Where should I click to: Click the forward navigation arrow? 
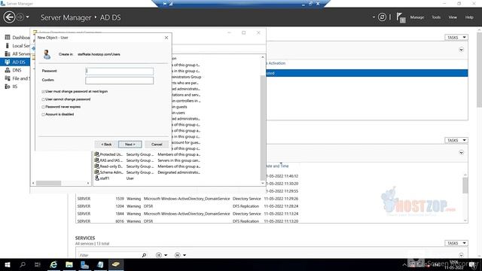click(x=20, y=17)
